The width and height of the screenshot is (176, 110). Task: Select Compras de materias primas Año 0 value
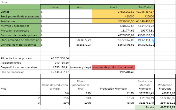coord(81,45)
